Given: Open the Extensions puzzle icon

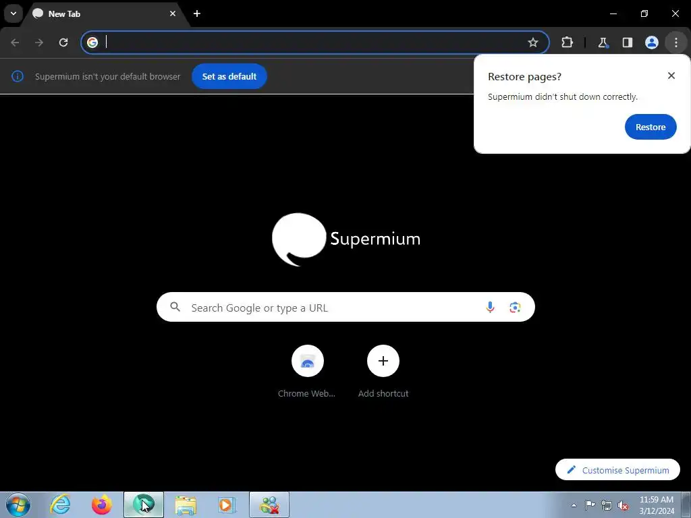Looking at the screenshot, I should 567,42.
